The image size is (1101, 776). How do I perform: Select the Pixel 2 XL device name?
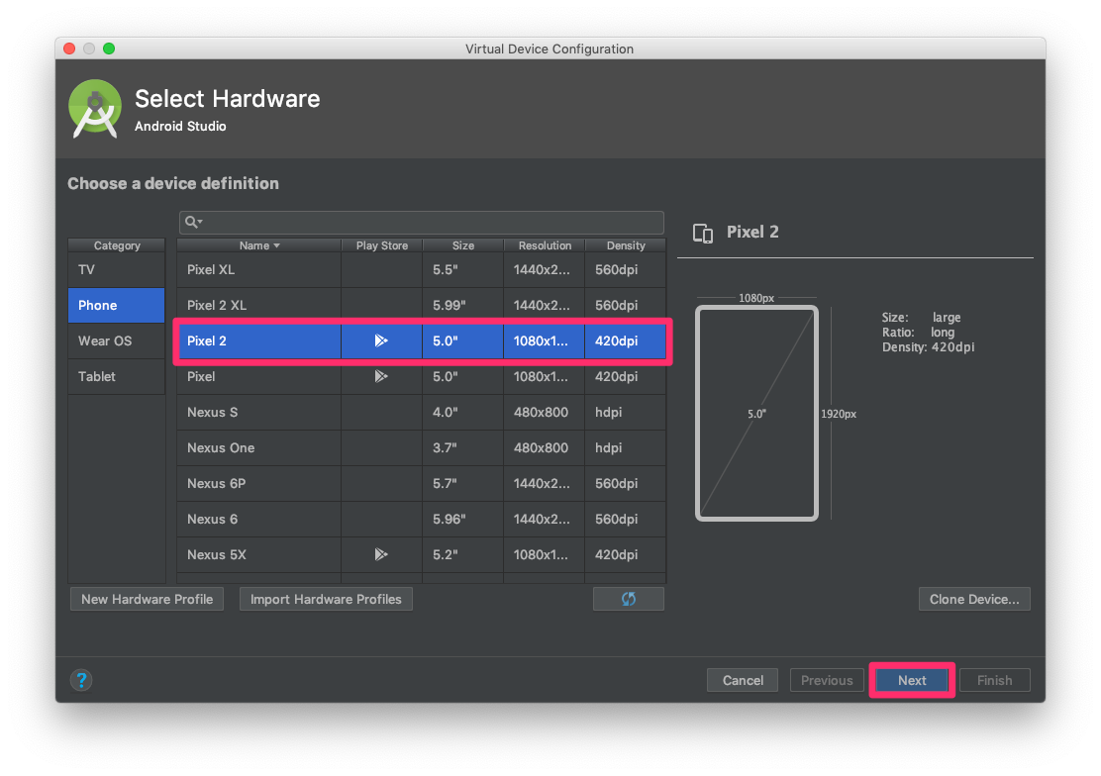click(x=216, y=306)
